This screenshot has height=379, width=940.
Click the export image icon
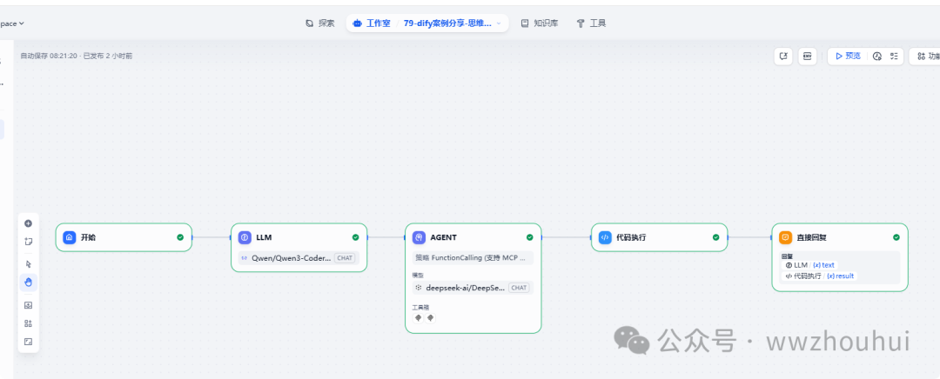tap(28, 305)
